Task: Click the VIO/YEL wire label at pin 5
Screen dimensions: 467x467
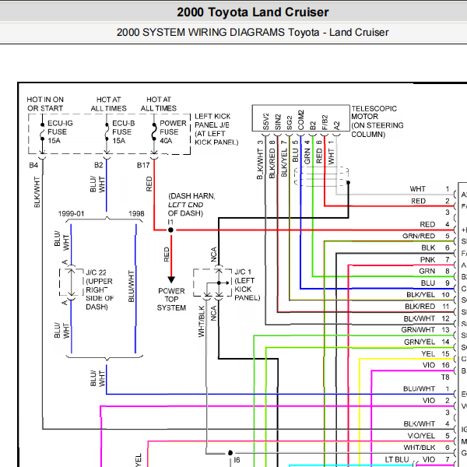Action: pos(421,435)
